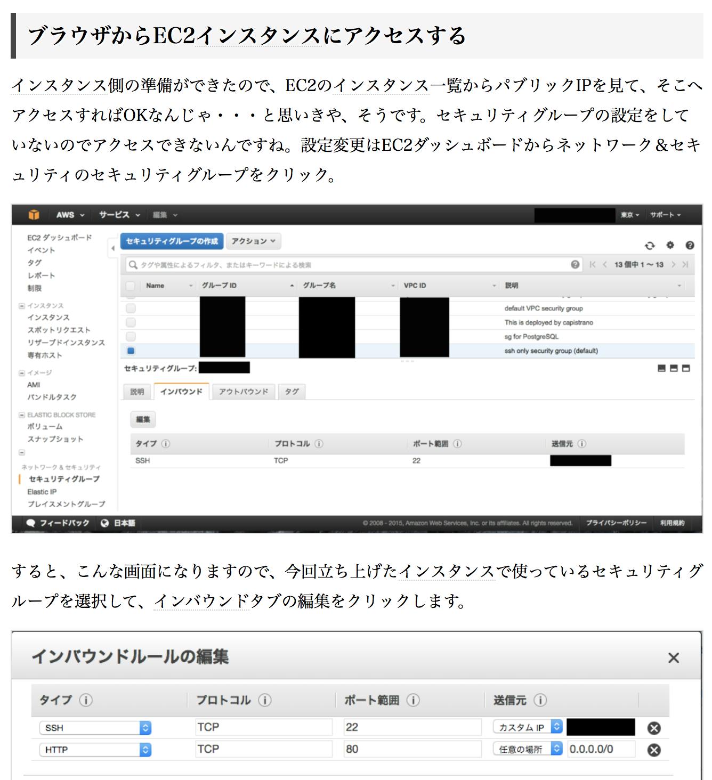Click the 編集 button under inbound tab
Viewport: 712px width, 780px height.
(143, 419)
